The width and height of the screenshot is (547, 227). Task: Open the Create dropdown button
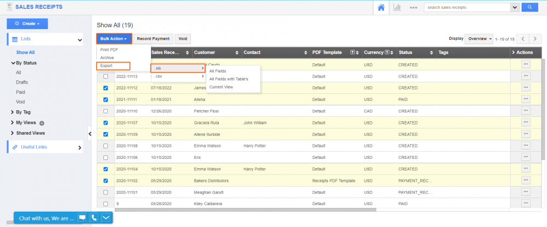(x=27, y=23)
